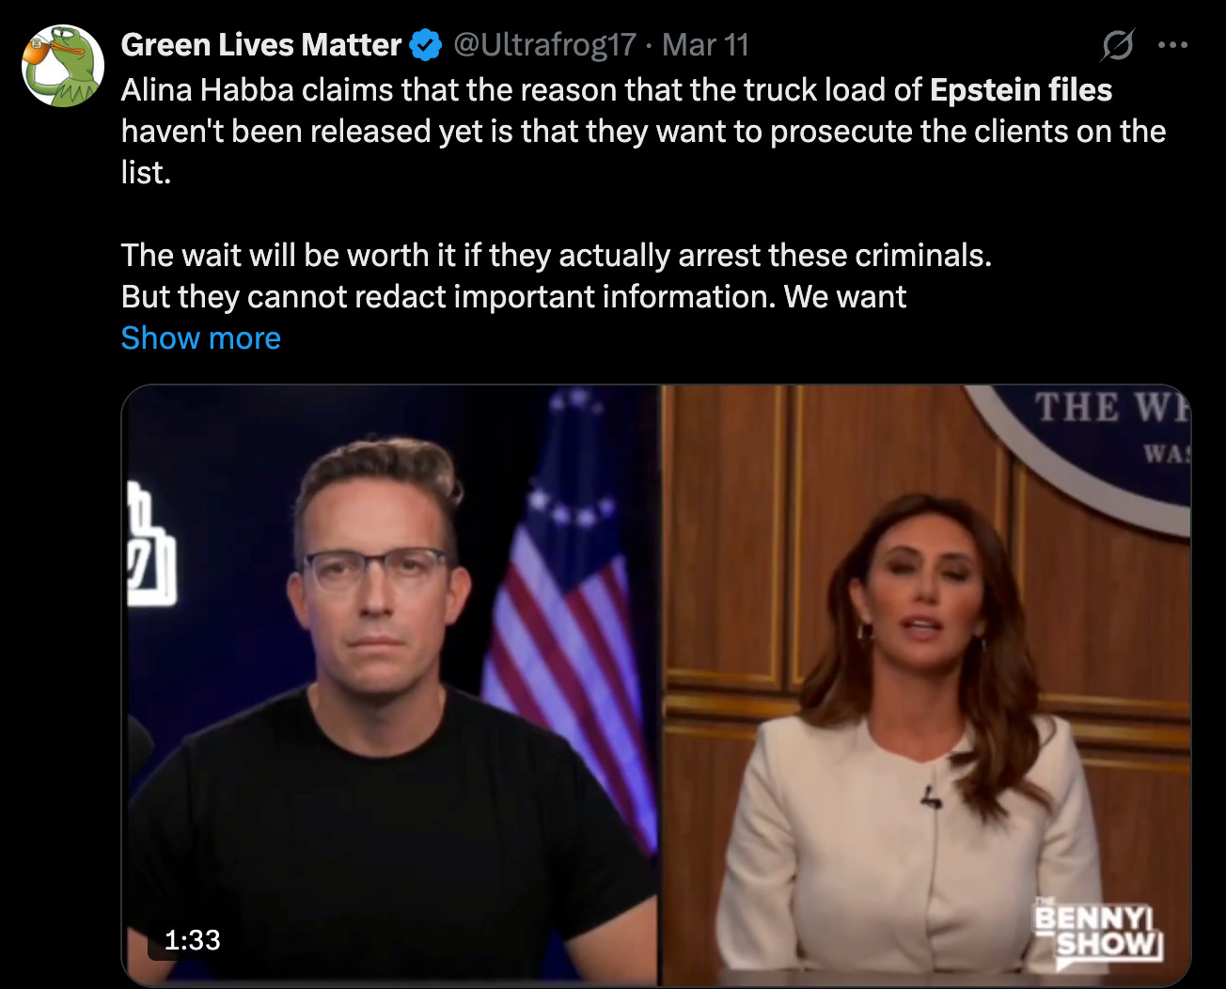This screenshot has width=1226, height=989.
Task: Open the Grok slashed-circle icon
Action: pos(1117,45)
